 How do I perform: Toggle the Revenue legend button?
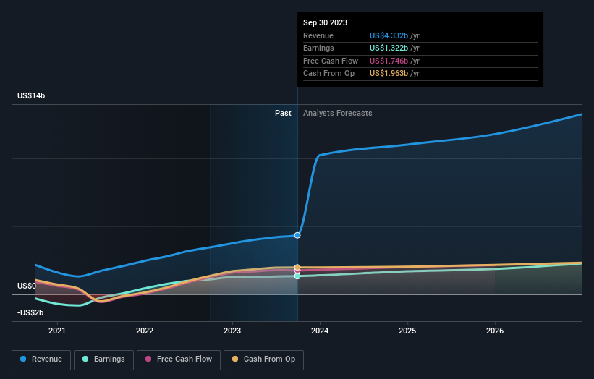(x=41, y=359)
